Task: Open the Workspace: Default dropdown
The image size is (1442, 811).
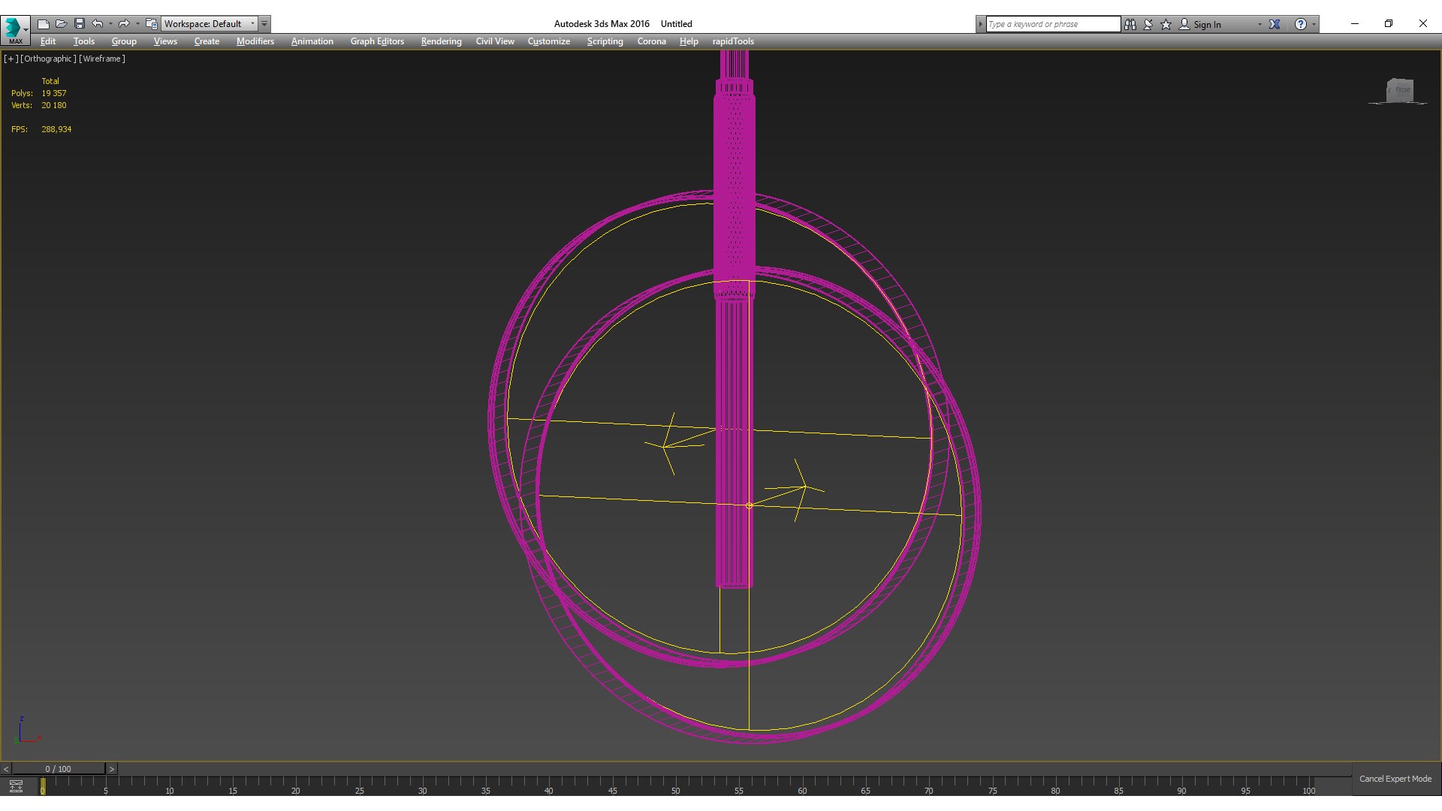Action: (x=210, y=24)
